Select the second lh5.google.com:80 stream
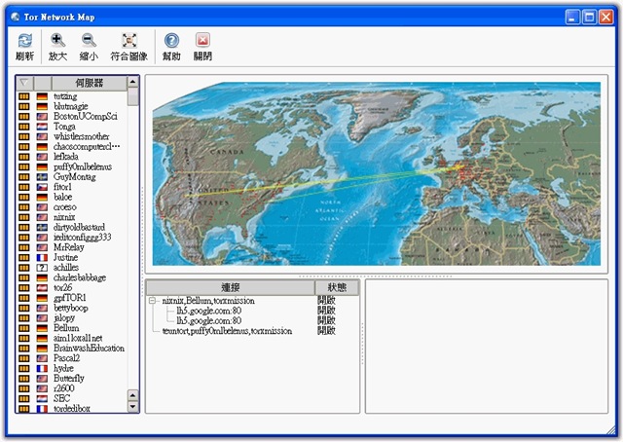 coord(209,320)
